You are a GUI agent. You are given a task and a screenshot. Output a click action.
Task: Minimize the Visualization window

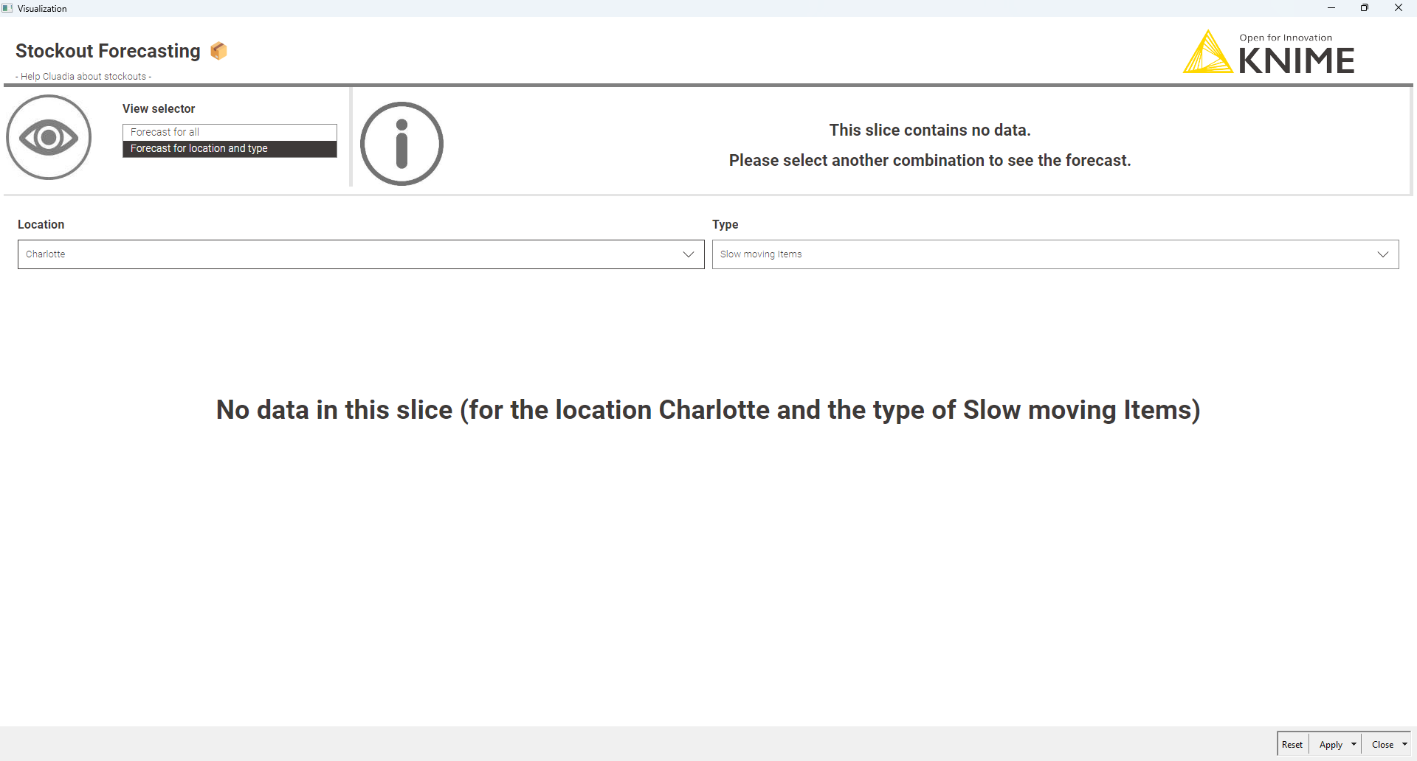click(x=1331, y=8)
